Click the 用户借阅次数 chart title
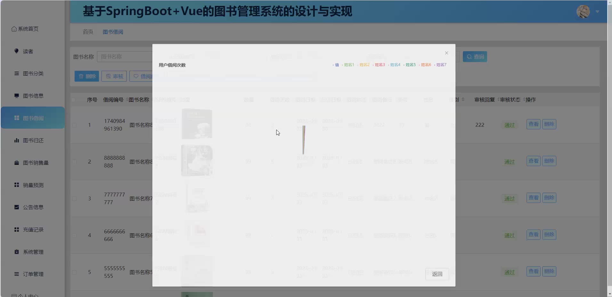Image resolution: width=612 pixels, height=297 pixels. (x=172, y=65)
